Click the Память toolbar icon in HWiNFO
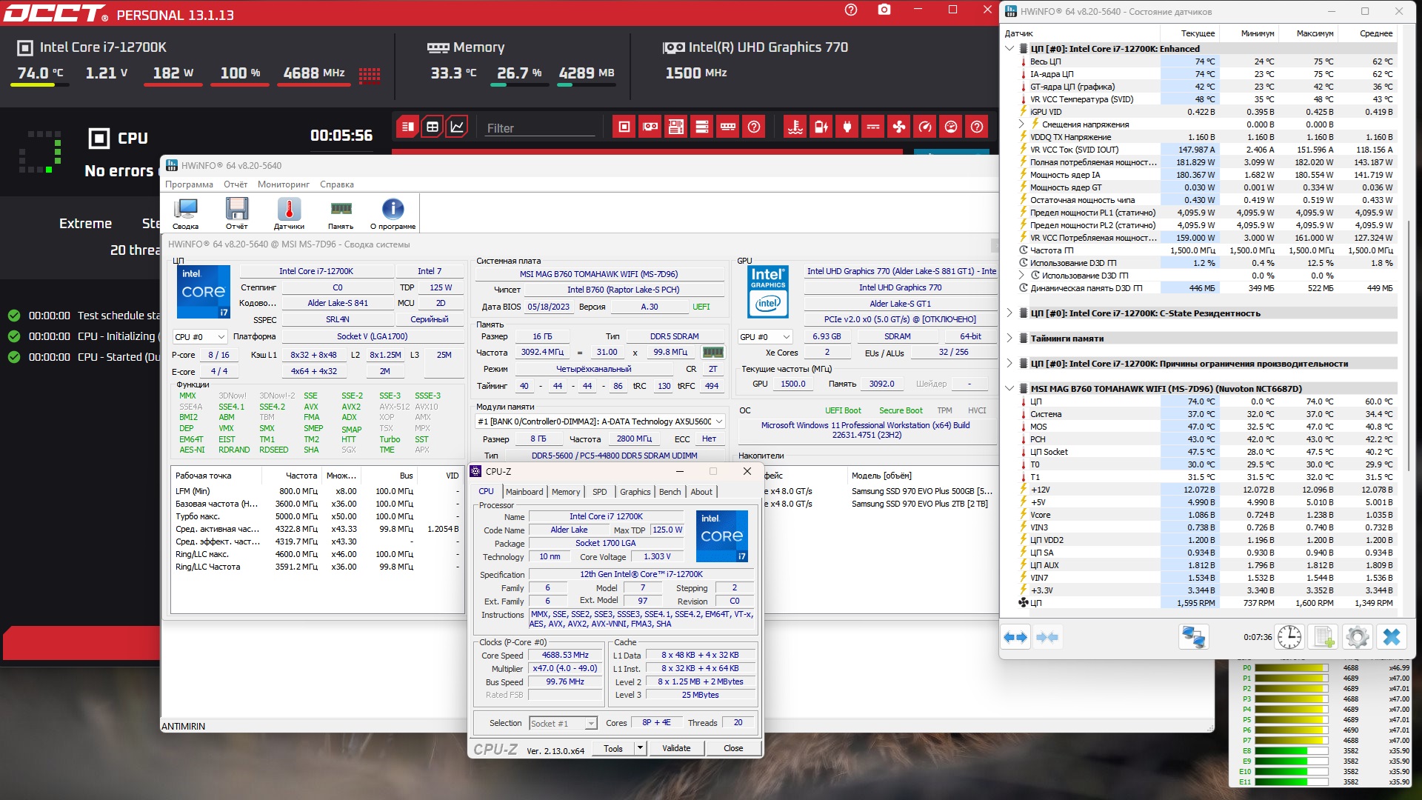Screen dimensions: 1422x800 coord(341,213)
